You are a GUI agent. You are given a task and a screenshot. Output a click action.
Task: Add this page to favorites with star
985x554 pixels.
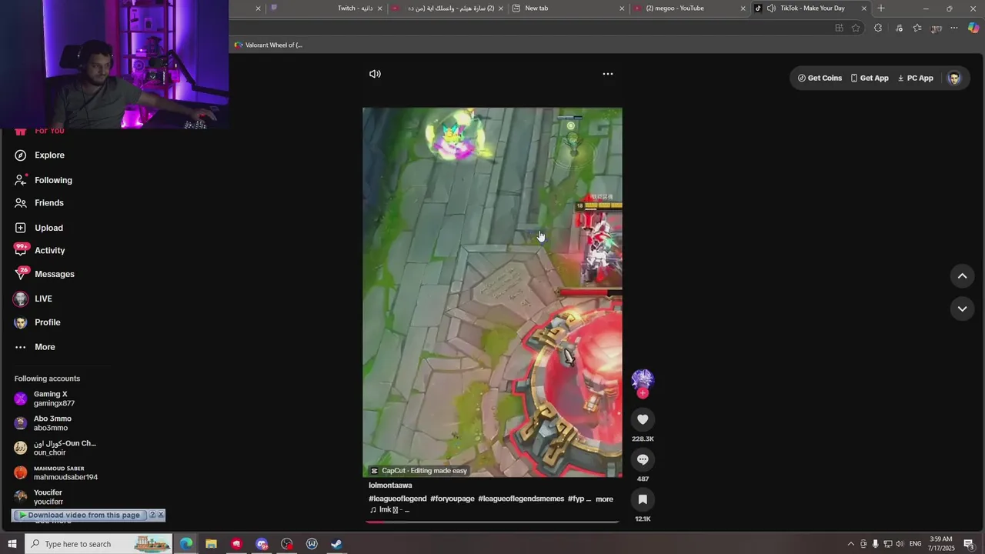pyautogui.click(x=856, y=28)
